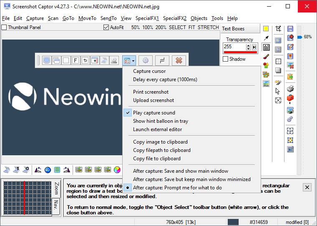Click the save-as icon with red plus

pyautogui.click(x=291, y=38)
